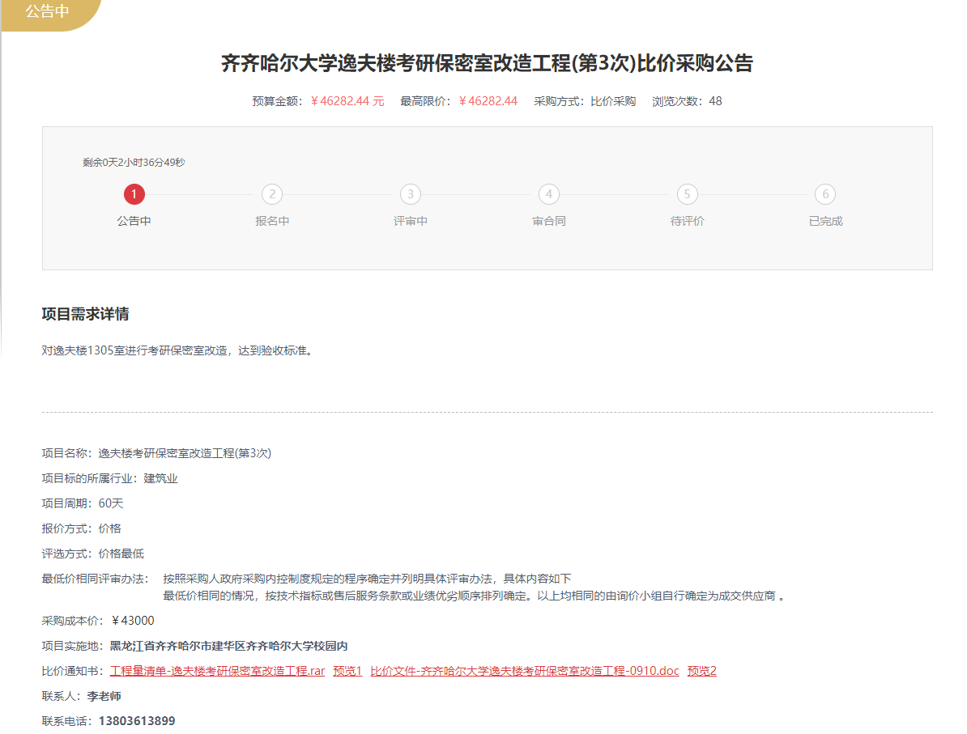Click the 报名中 step label

point(272,221)
